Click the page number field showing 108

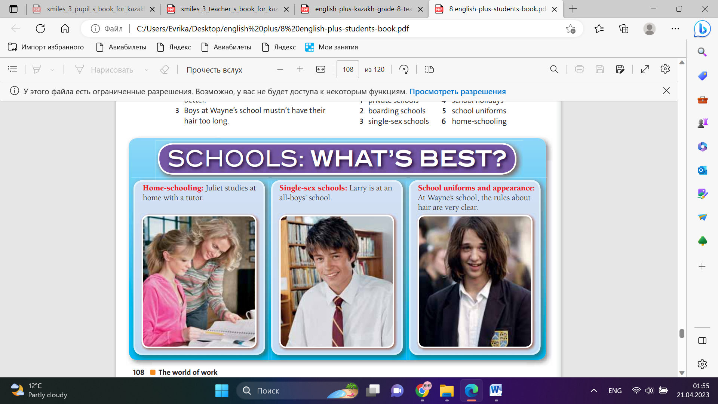[347, 70]
